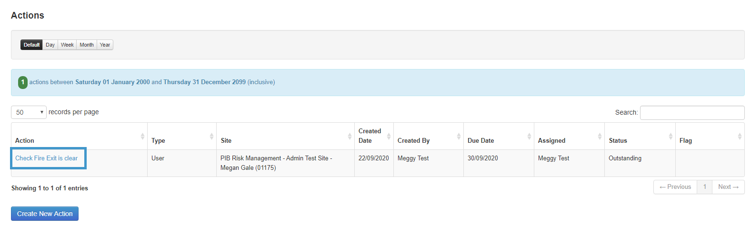Go to the Previous page
Image resolution: width=751 pixels, height=226 pixels.
pyautogui.click(x=675, y=187)
